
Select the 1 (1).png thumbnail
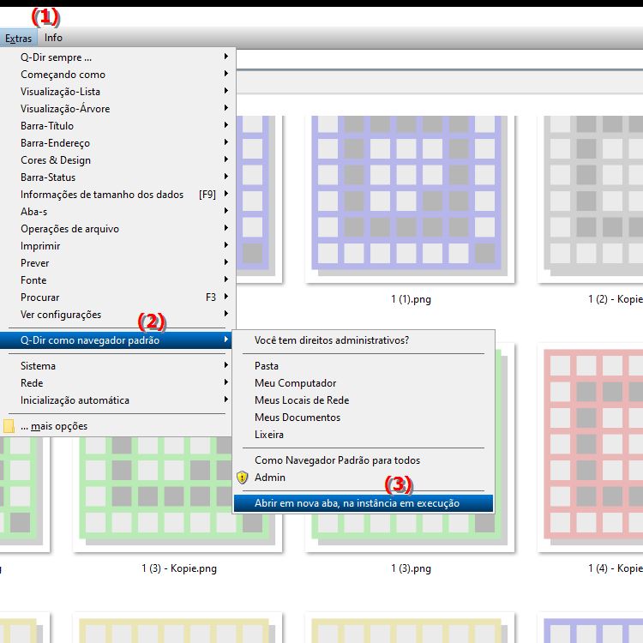(410, 197)
